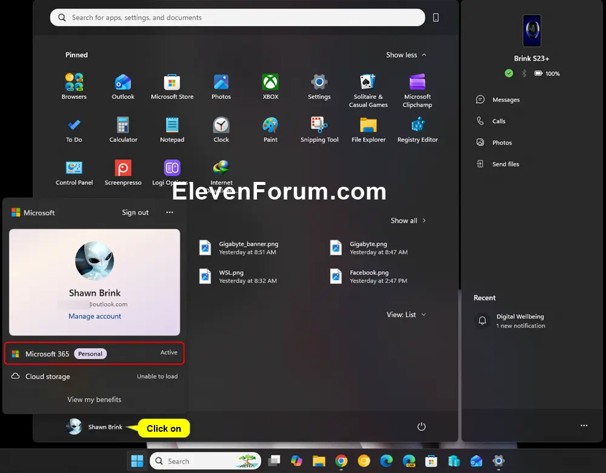Click the taskbar Search box
The width and height of the screenshot is (606, 473).
coord(205,461)
